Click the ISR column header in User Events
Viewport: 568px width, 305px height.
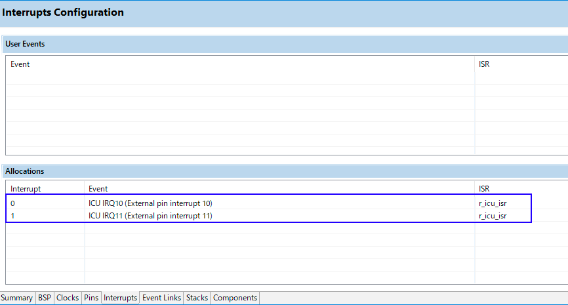[485, 64]
